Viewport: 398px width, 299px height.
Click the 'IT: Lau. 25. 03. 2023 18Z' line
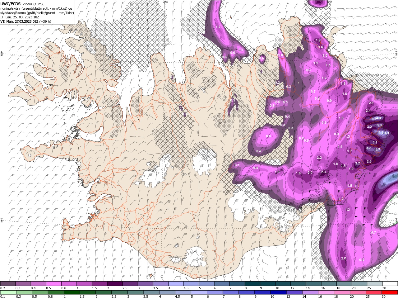click(19, 17)
